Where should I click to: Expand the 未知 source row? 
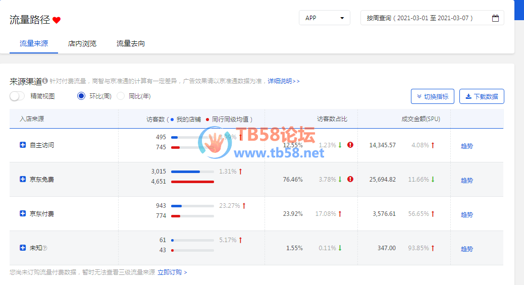pos(23,248)
